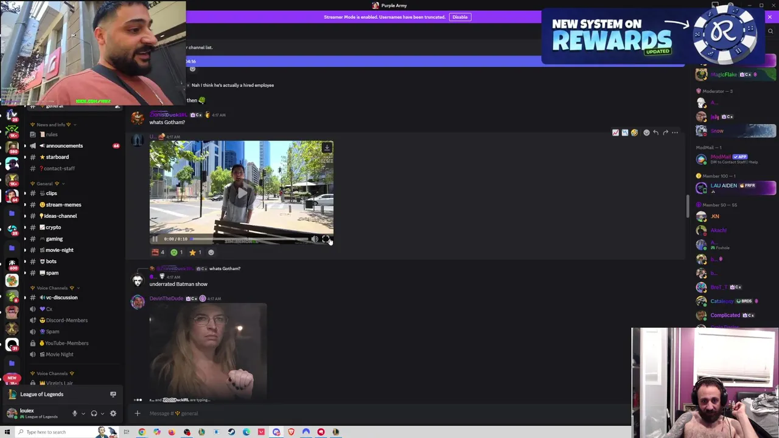Pause the street video playback
This screenshot has height=438, width=779.
pos(155,239)
